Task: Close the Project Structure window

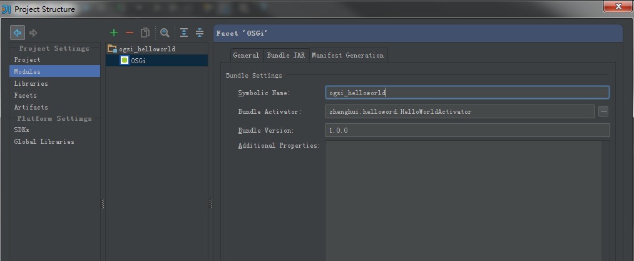Action: [618, 6]
